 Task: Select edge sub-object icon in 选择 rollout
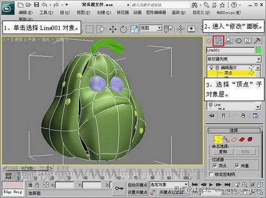click(234, 140)
